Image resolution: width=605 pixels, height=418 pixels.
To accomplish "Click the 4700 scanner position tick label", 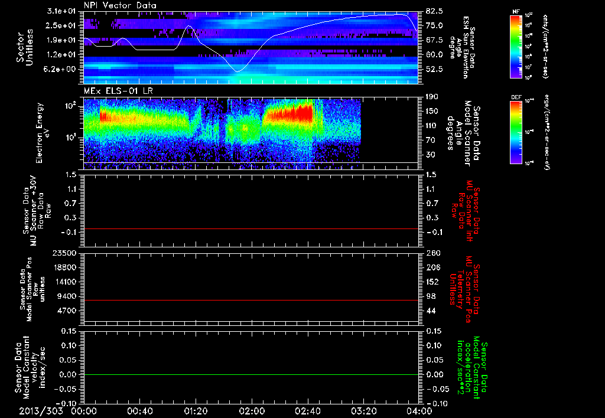I will pyautogui.click(x=67, y=311).
